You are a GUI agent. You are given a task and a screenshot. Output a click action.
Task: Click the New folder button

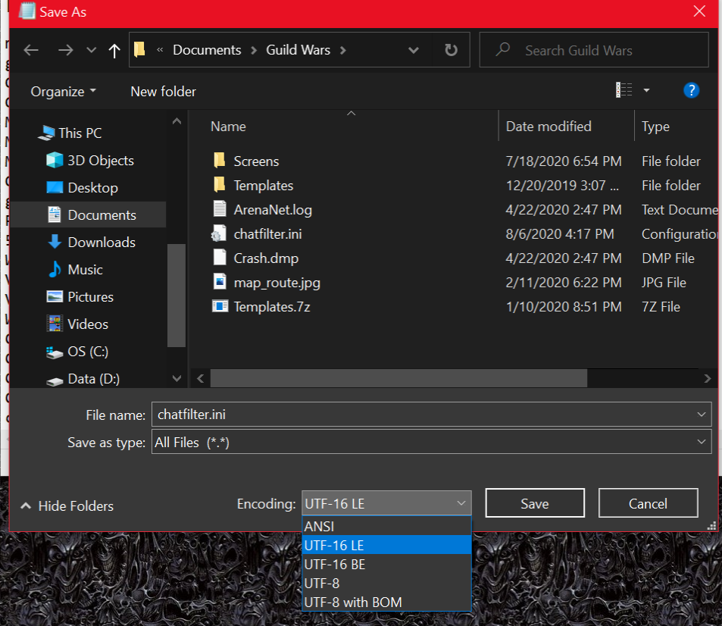163,91
